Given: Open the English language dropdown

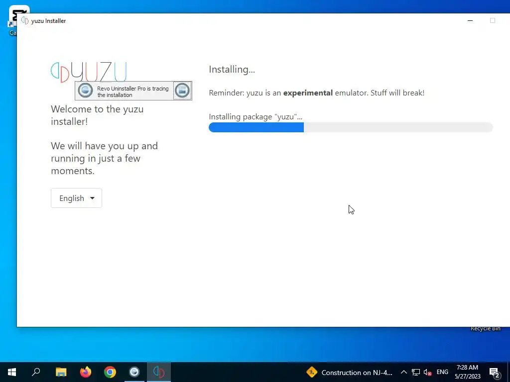Looking at the screenshot, I should pos(76,198).
